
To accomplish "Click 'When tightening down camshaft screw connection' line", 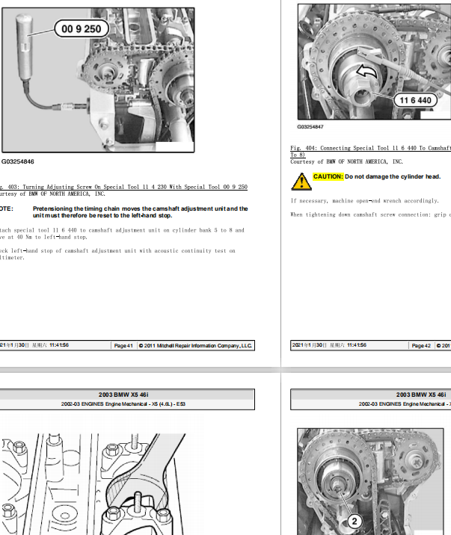I will (x=370, y=214).
